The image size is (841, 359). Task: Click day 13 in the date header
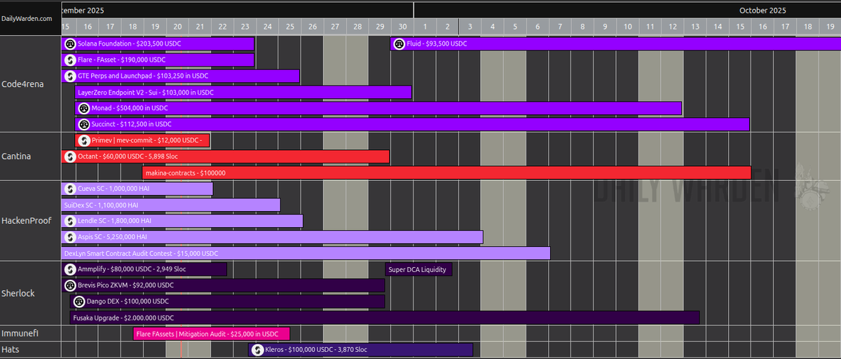pos(695,27)
